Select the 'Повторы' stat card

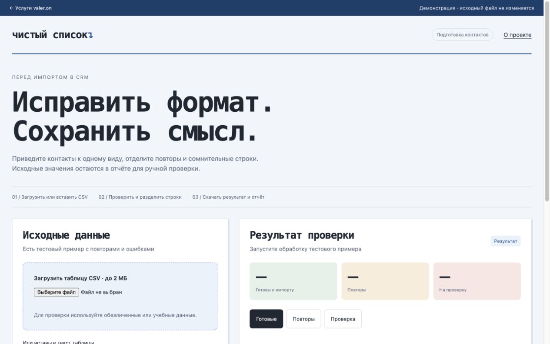385,281
